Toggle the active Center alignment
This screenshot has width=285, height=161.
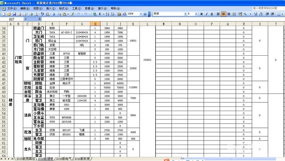tap(223, 14)
